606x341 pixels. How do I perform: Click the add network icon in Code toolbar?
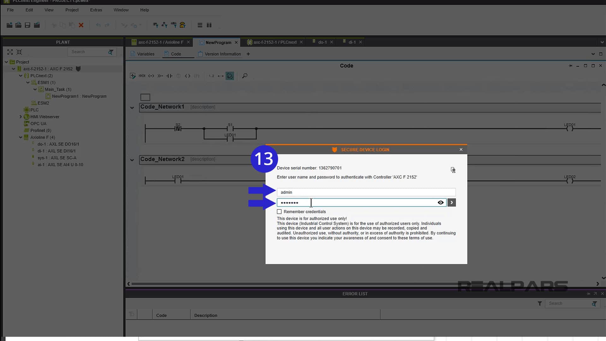tap(133, 76)
